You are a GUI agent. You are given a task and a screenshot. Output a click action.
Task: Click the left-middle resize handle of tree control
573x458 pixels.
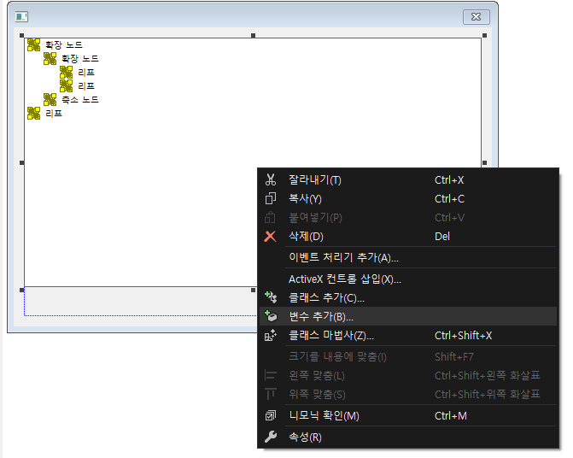pyautogui.click(x=22, y=162)
